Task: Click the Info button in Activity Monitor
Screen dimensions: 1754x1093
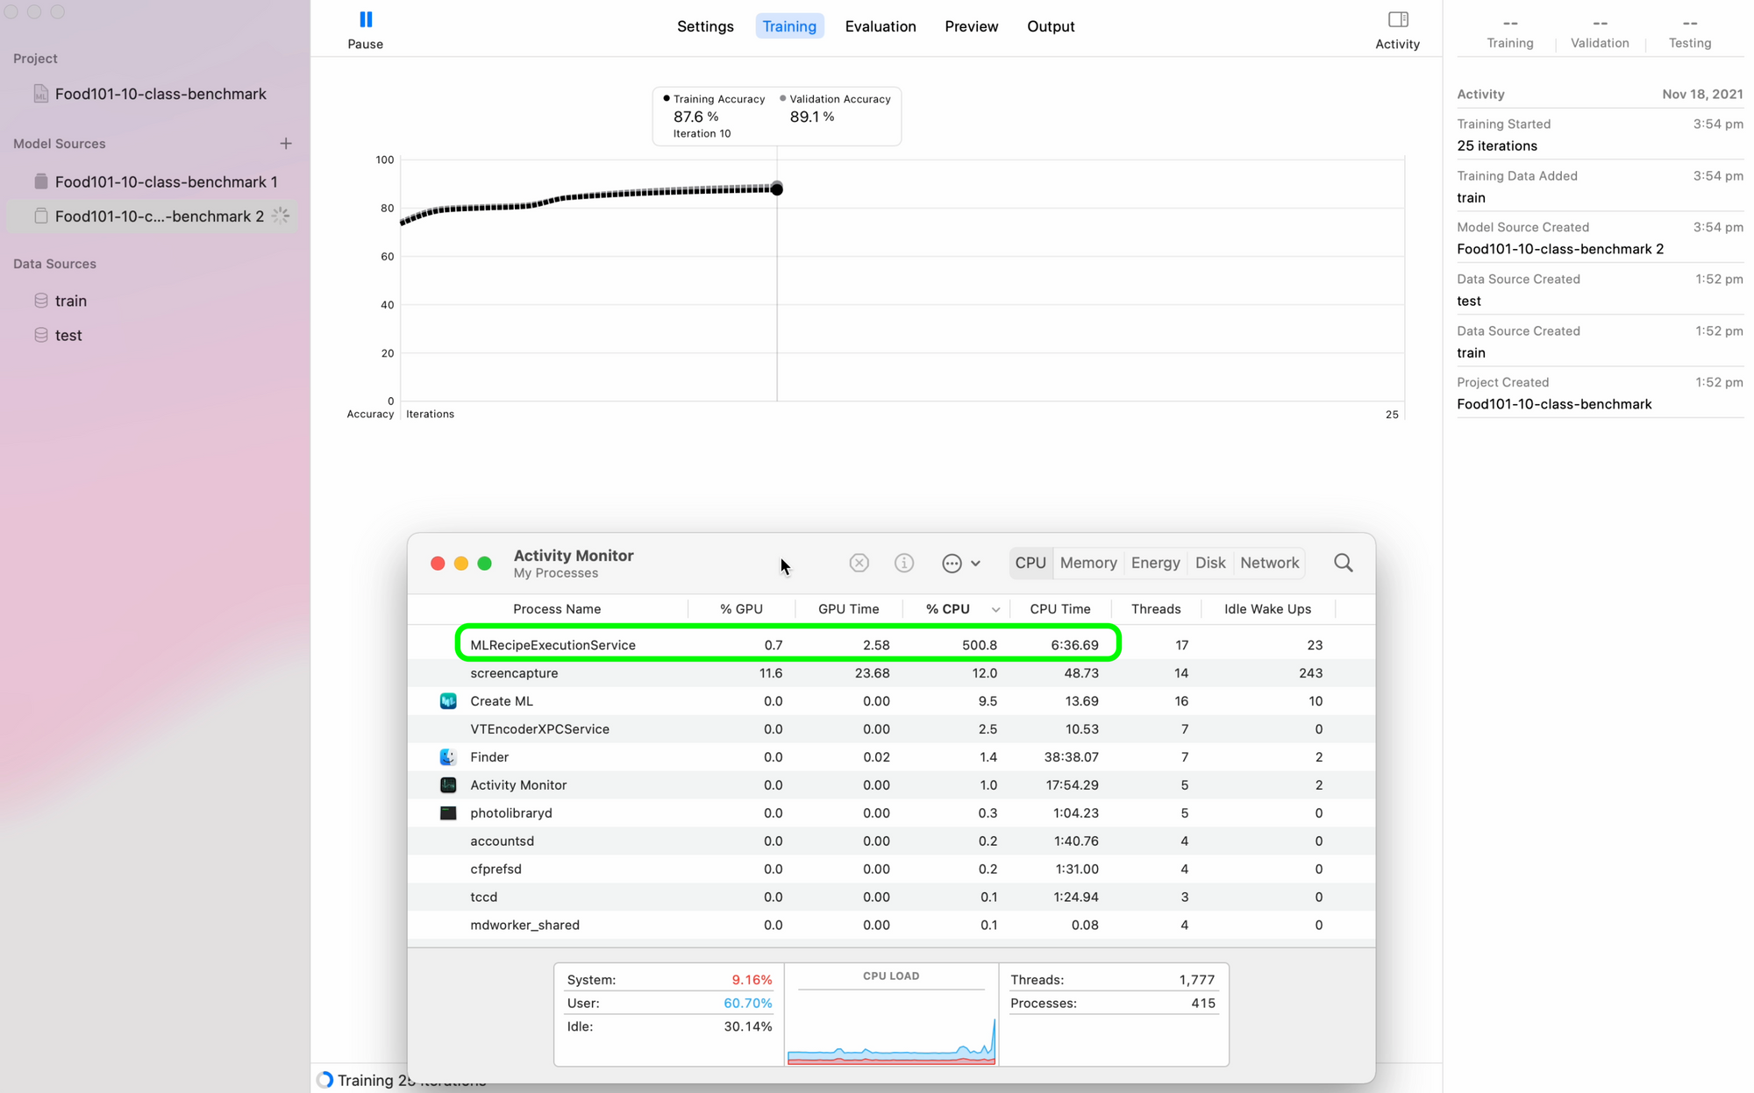Action: pyautogui.click(x=905, y=563)
